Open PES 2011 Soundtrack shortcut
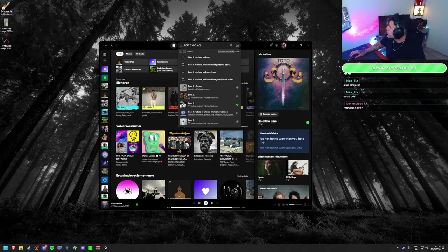The height and width of the screenshot is (252, 448). [x=132, y=69]
